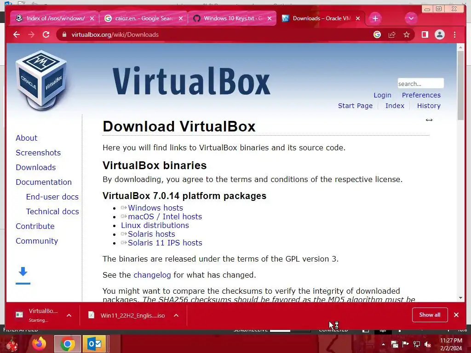Open Technical docs sidebar link

coord(52,211)
